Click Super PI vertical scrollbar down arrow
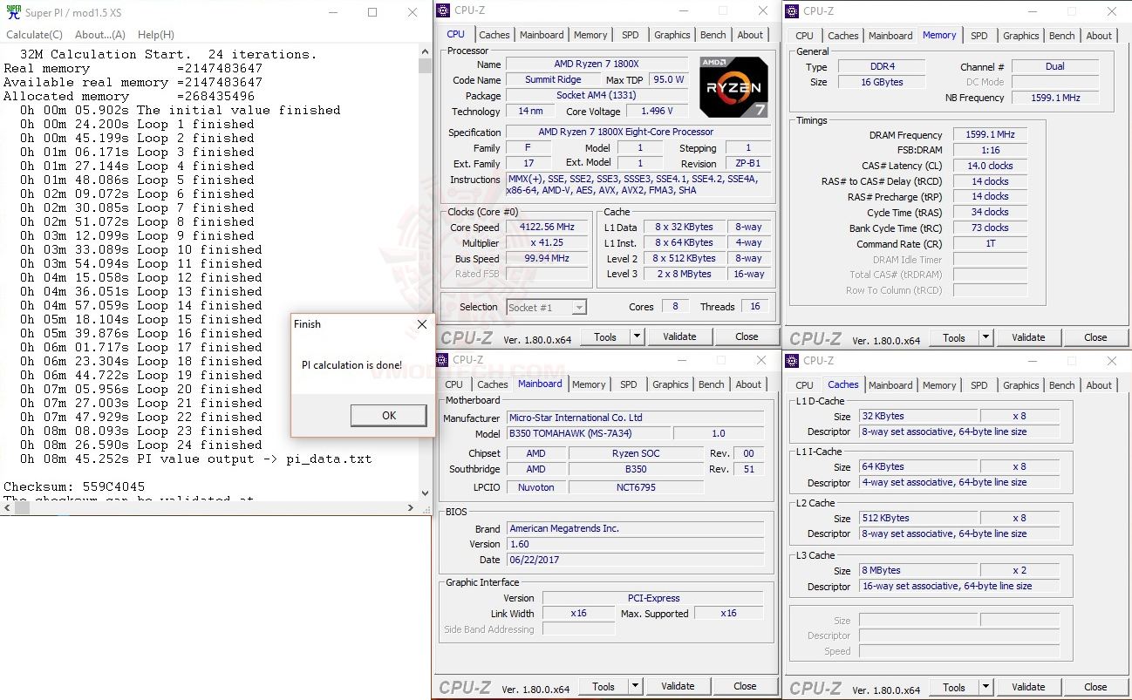The width and height of the screenshot is (1132, 700). pyautogui.click(x=425, y=493)
